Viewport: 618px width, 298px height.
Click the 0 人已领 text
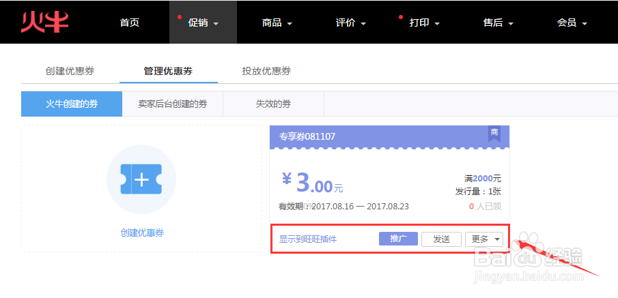click(485, 206)
